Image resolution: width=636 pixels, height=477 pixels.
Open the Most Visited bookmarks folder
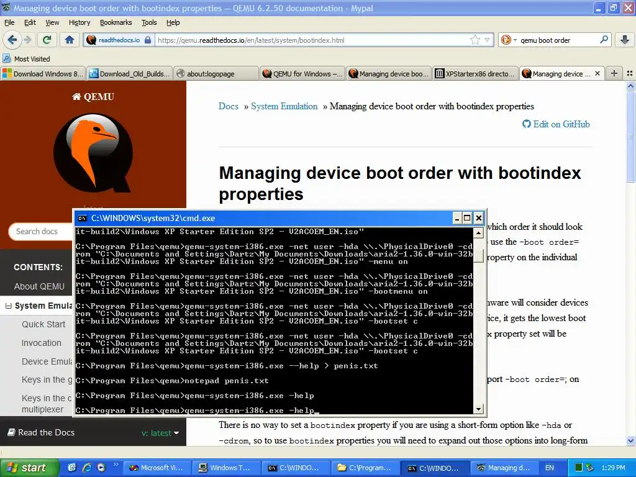pyautogui.click(x=26, y=59)
